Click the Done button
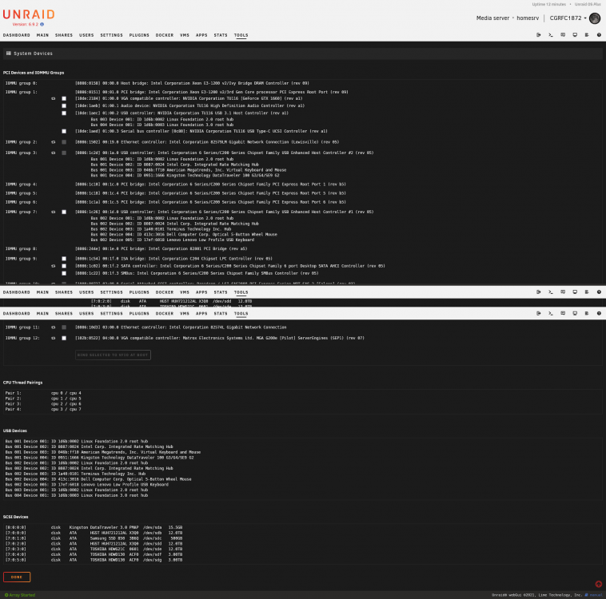 tap(17, 577)
